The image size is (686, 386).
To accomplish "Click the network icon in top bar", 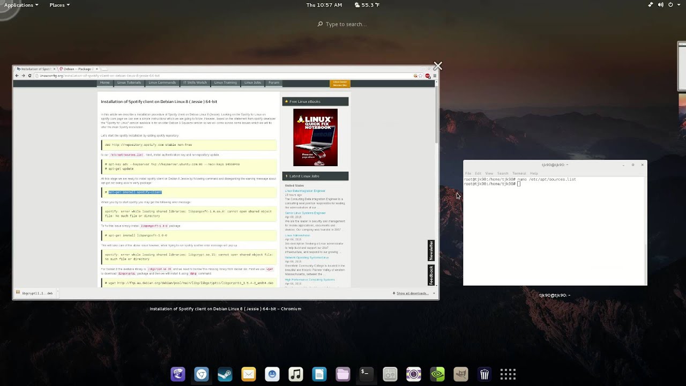I will (651, 5).
